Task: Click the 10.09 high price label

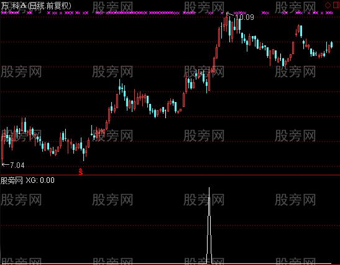Action: coord(245,17)
